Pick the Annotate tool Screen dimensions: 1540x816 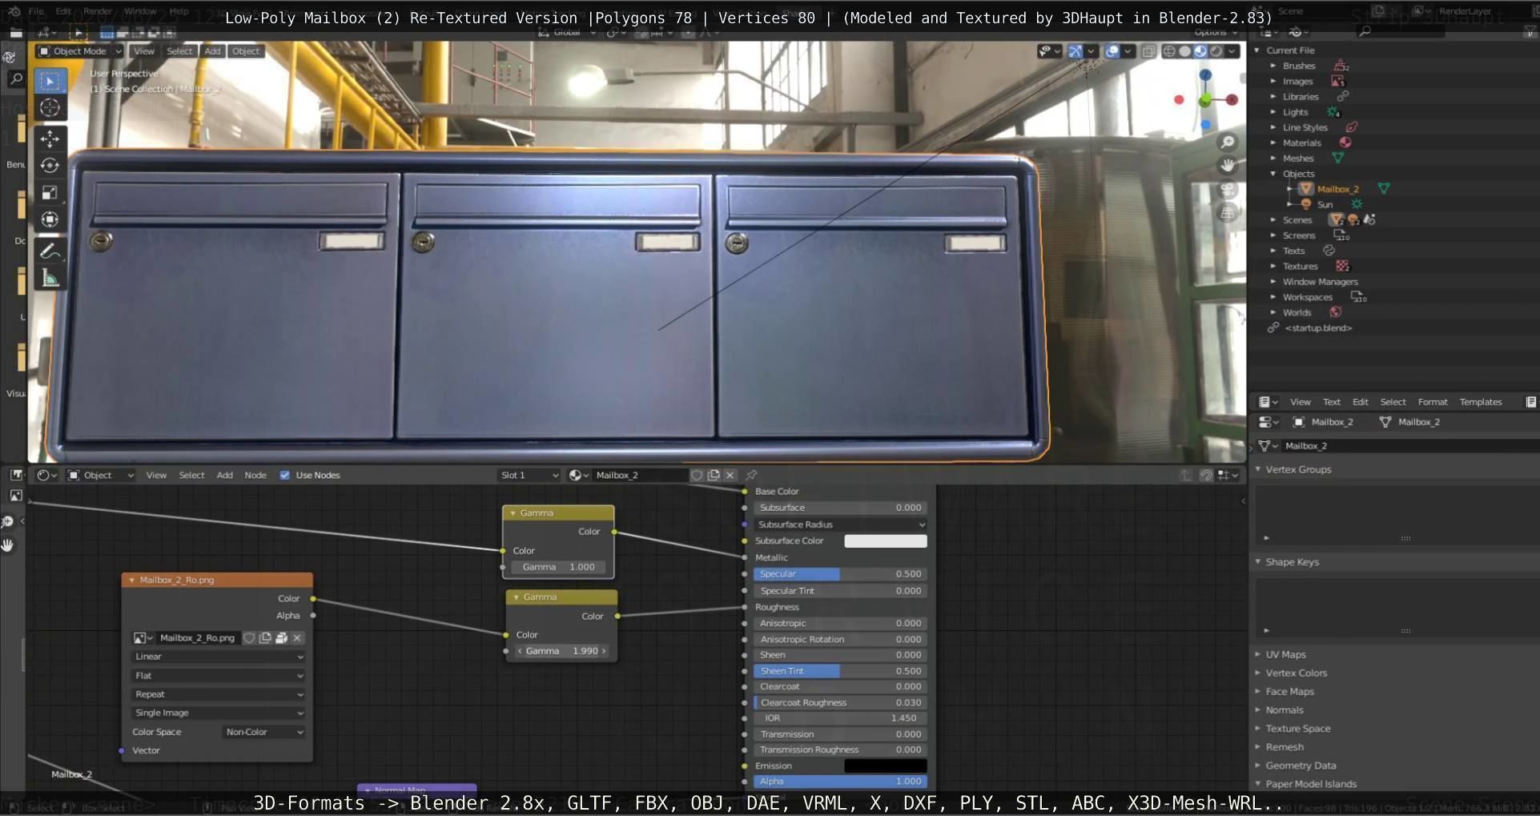[50, 251]
